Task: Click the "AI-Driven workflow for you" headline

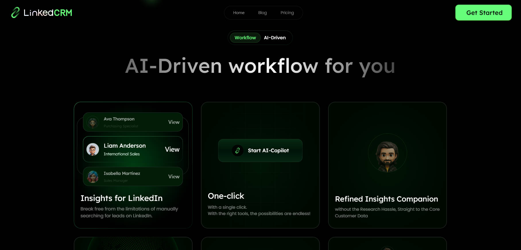Action: pyautogui.click(x=260, y=66)
